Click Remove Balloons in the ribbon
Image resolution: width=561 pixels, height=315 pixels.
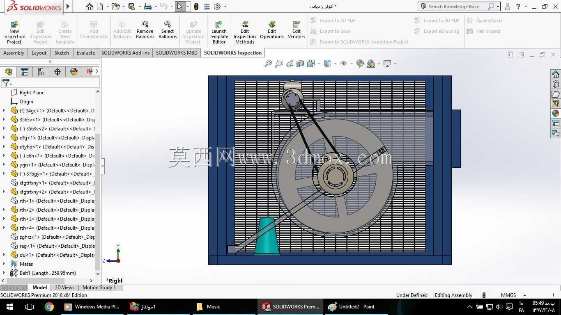click(145, 31)
